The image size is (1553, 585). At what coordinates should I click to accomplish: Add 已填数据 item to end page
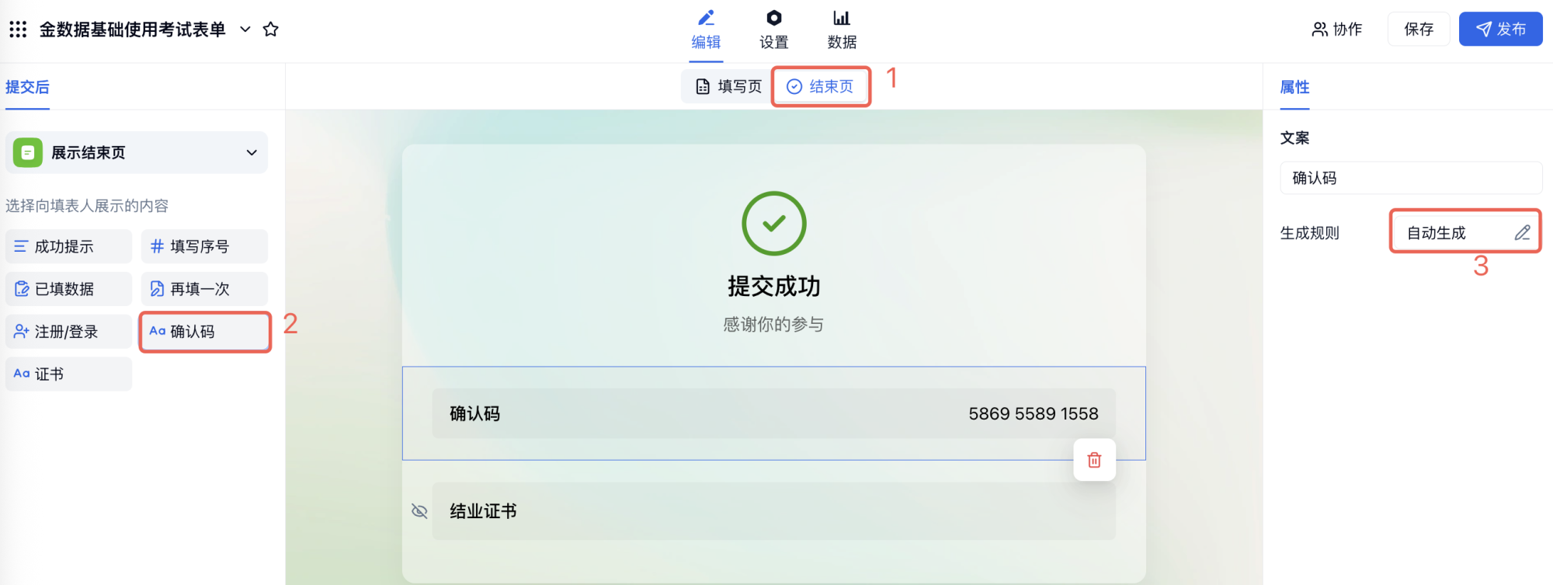(68, 289)
